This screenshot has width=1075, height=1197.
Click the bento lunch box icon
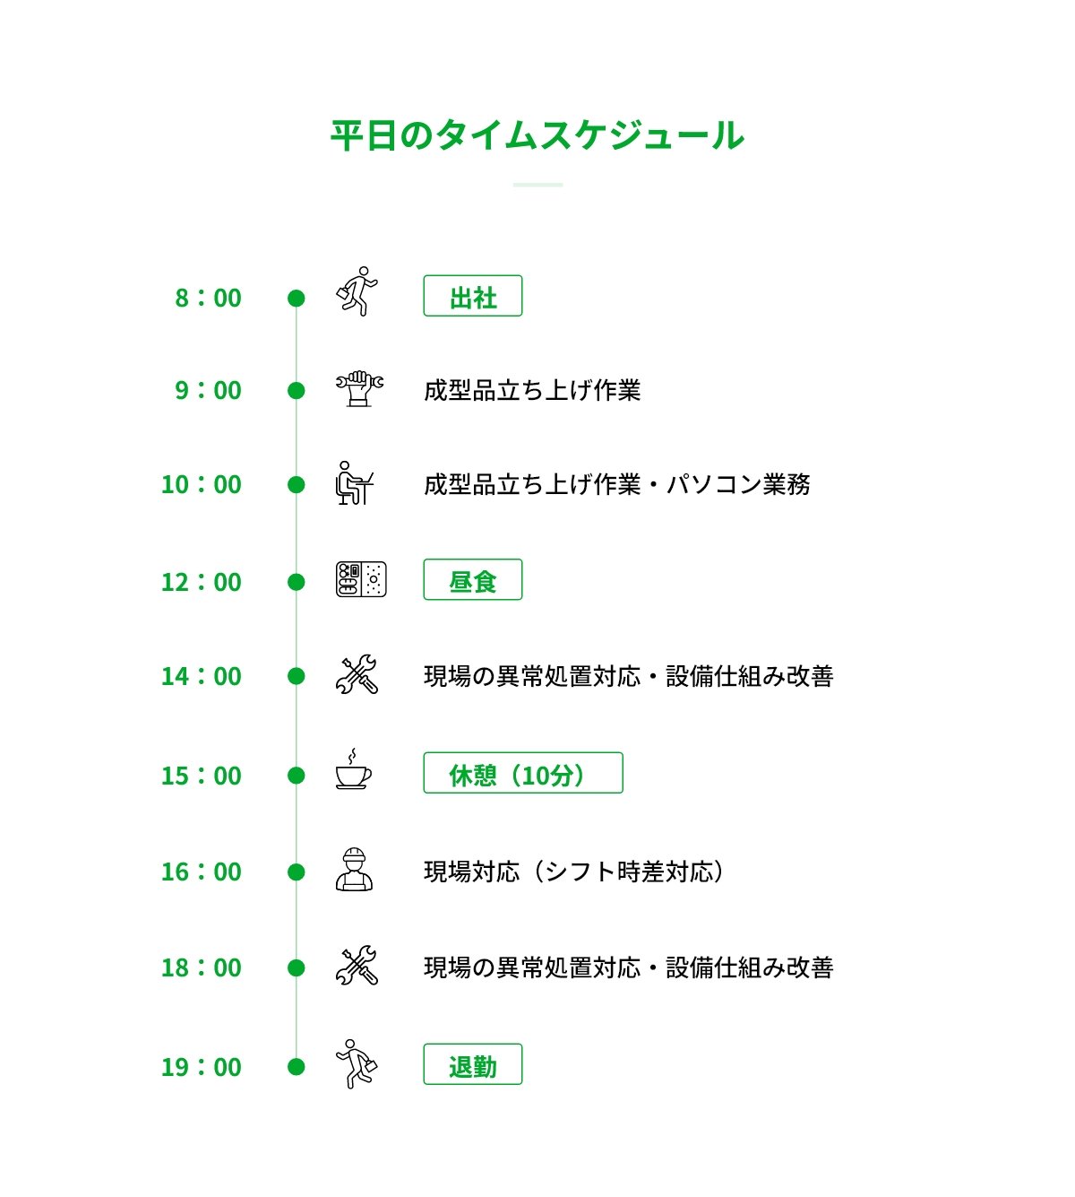[x=361, y=580]
